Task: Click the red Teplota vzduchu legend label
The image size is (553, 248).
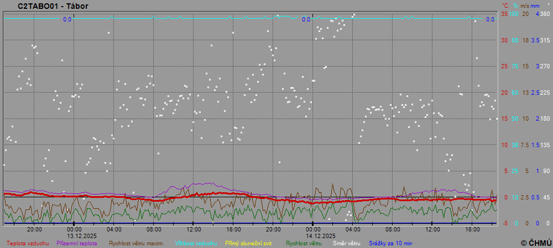Action: click(x=27, y=243)
